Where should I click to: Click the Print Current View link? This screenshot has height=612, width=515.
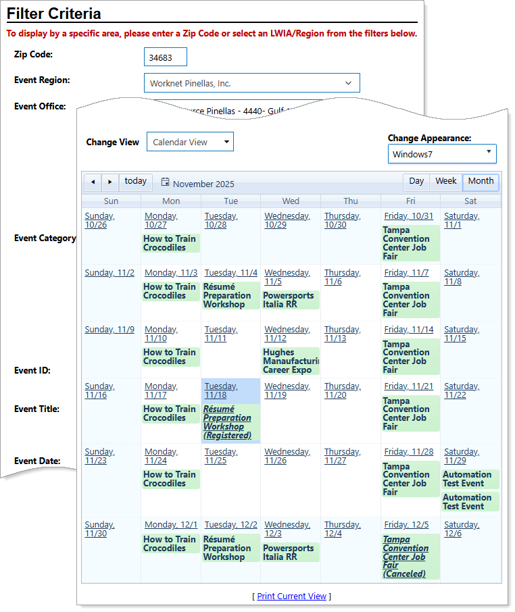pyautogui.click(x=292, y=596)
